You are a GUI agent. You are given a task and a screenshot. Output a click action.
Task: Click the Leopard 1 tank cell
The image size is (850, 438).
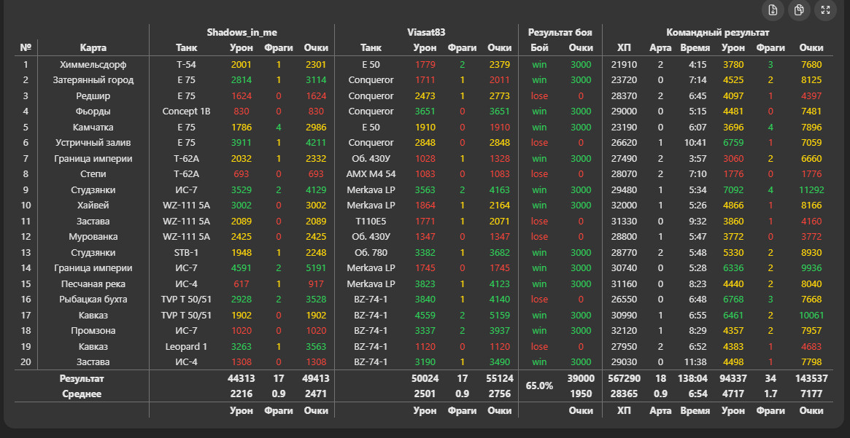click(x=187, y=346)
